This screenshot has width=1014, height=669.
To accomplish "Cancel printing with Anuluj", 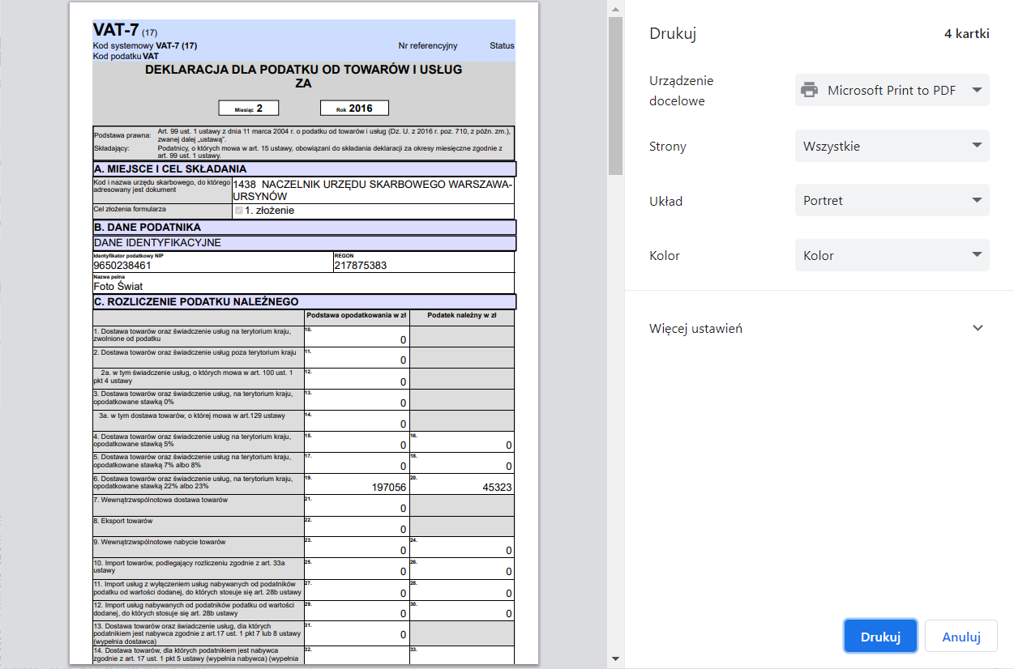I will coord(961,637).
